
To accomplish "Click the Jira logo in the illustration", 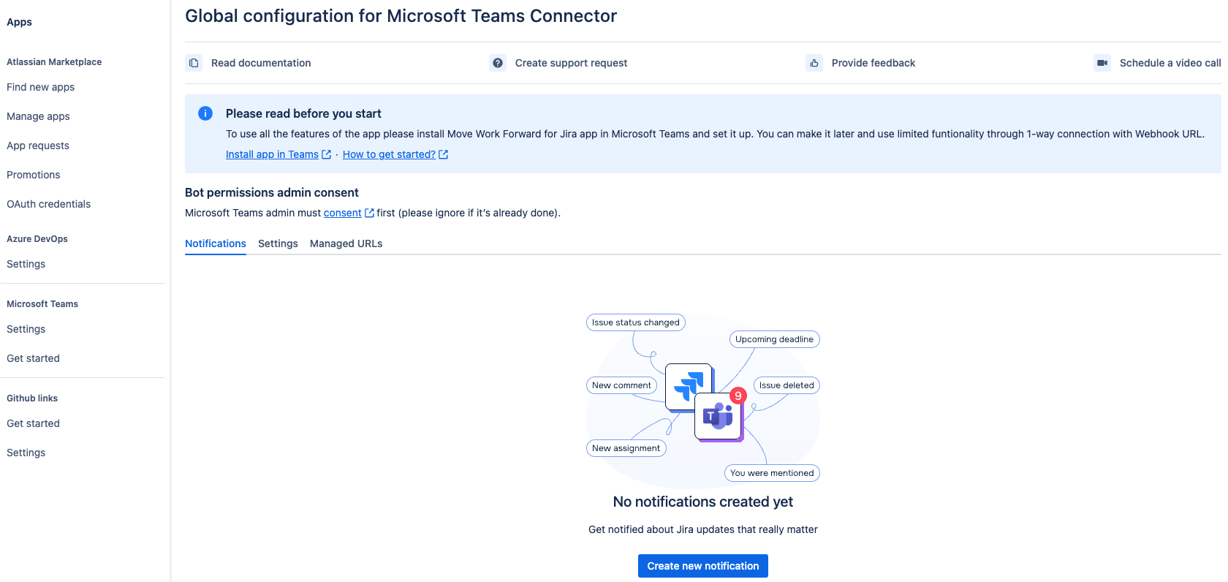I will point(688,386).
